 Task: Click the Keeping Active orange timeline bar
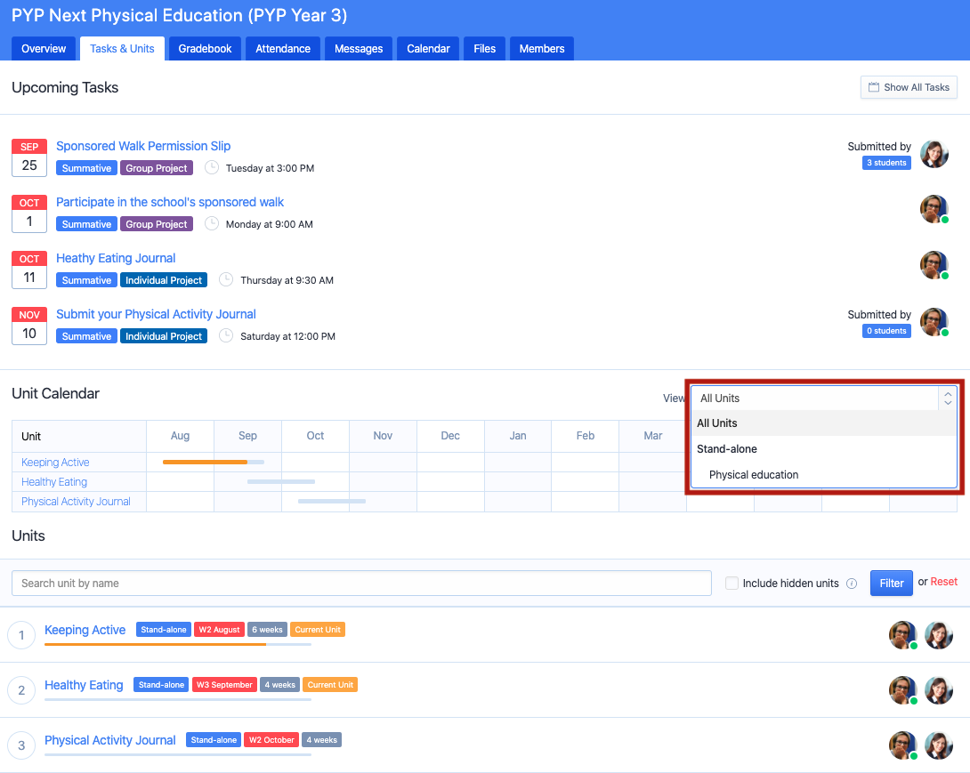pos(205,463)
